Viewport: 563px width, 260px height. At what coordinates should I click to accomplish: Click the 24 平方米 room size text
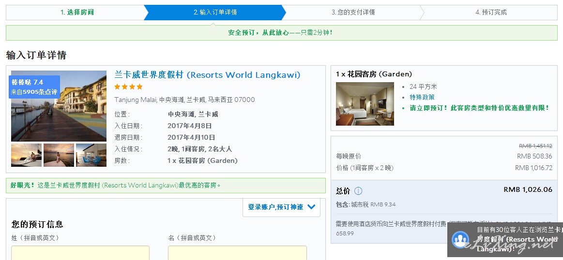tap(423, 87)
